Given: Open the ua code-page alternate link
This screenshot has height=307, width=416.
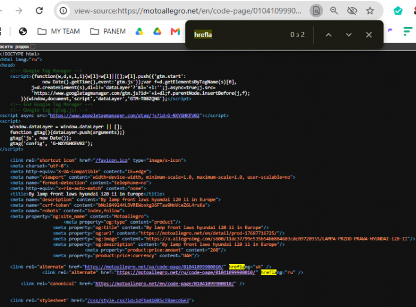Looking at the screenshot, I should (x=154, y=267).
